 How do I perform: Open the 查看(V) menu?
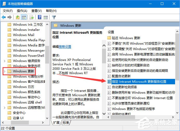(37, 11)
